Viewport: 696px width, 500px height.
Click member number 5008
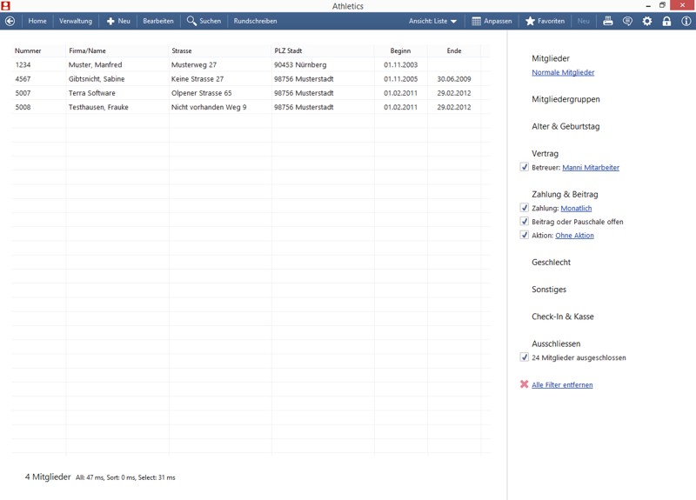pyautogui.click(x=23, y=107)
